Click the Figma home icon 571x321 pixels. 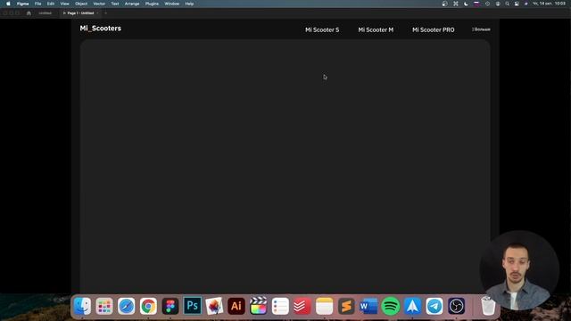click(29, 13)
